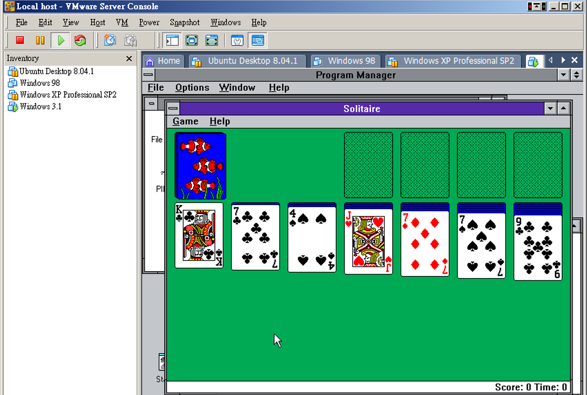Show previous tabs with left arrow
The image size is (587, 395).
(x=550, y=60)
